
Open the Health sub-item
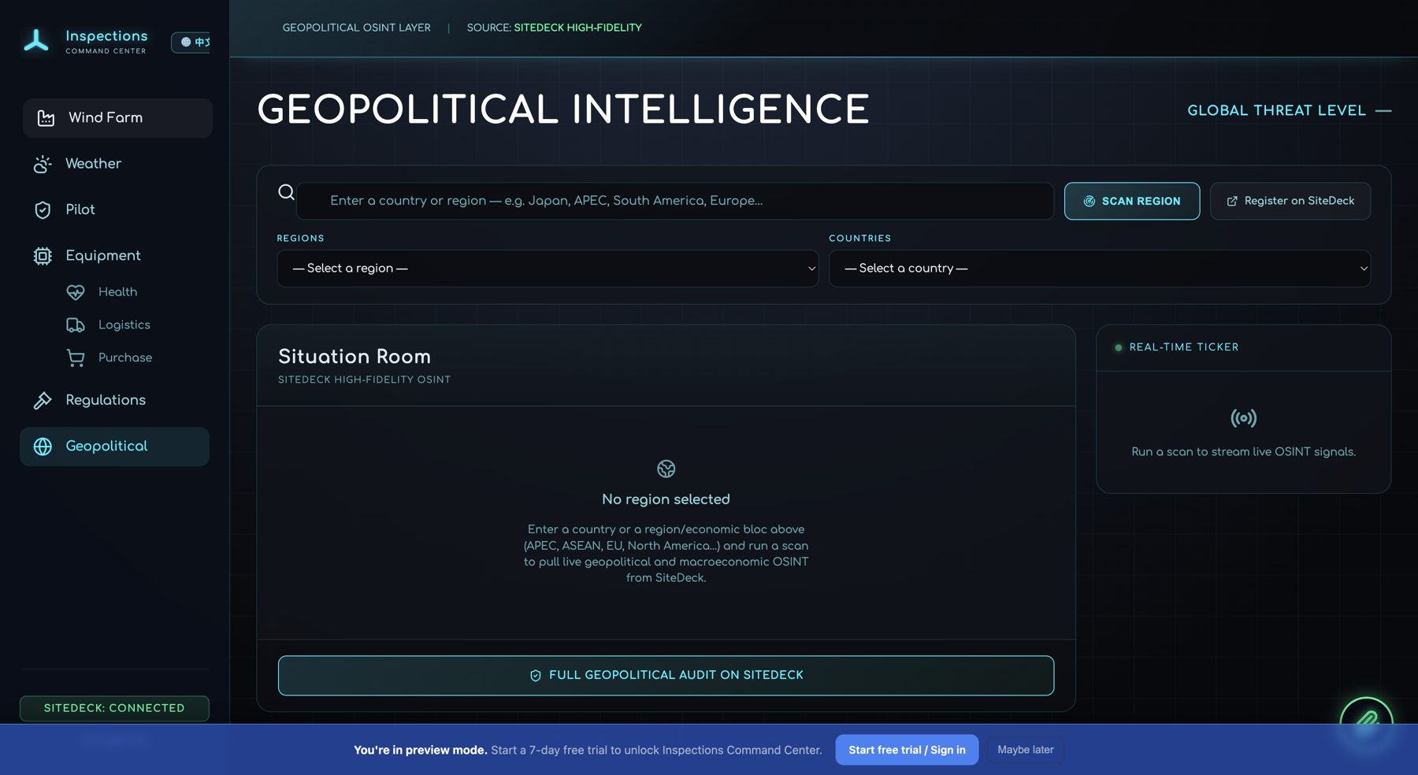click(117, 292)
